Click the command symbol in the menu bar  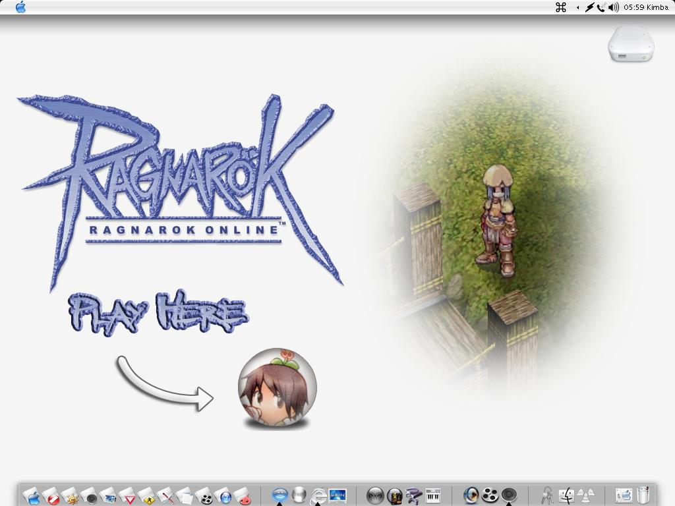(x=560, y=7)
